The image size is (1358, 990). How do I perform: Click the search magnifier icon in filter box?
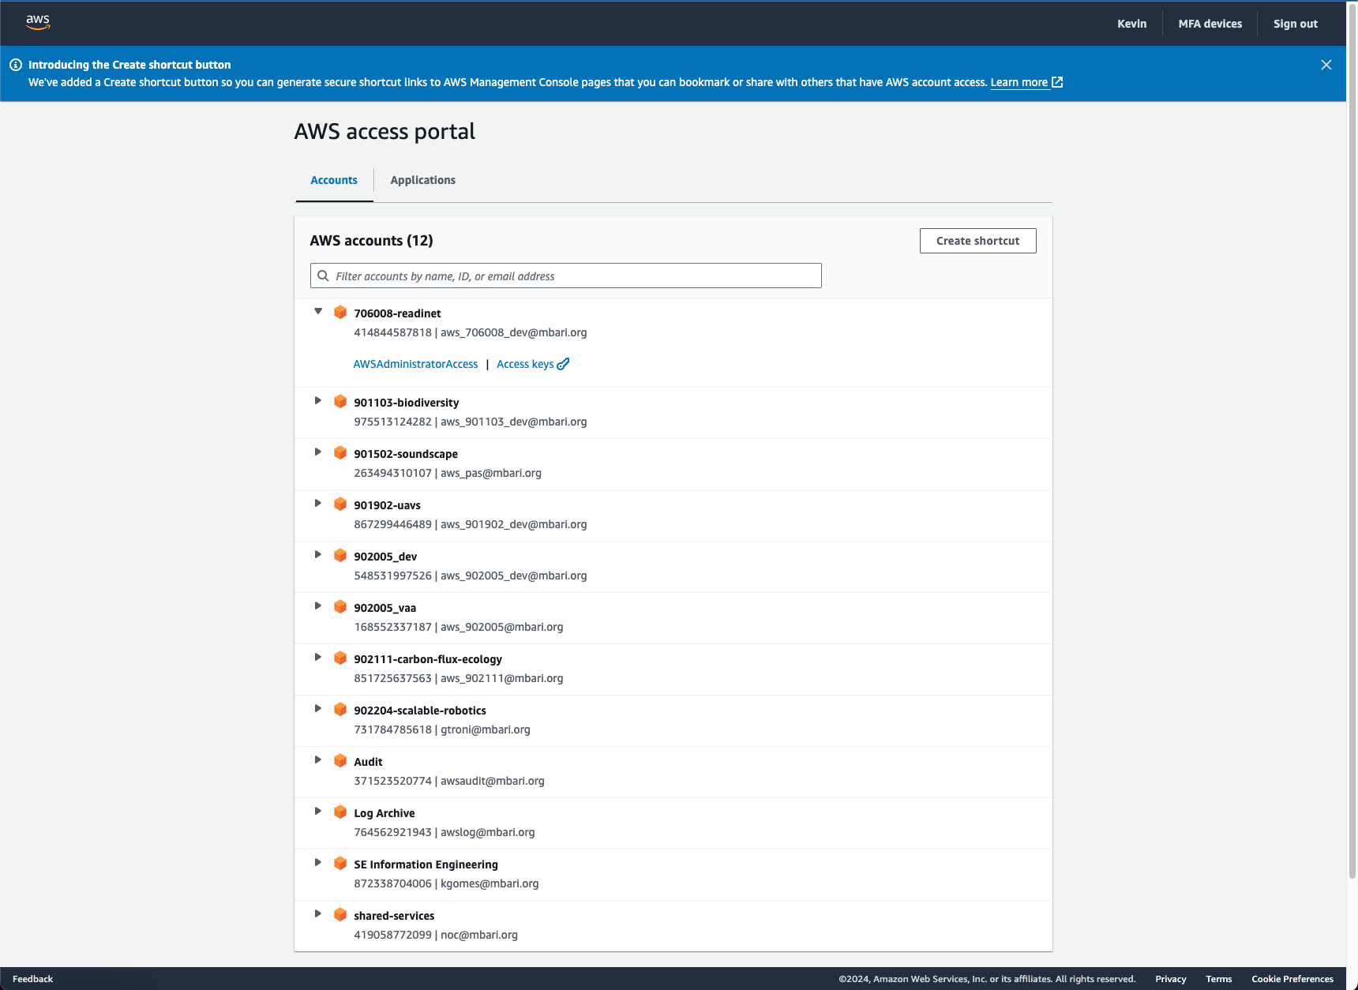pyautogui.click(x=323, y=276)
